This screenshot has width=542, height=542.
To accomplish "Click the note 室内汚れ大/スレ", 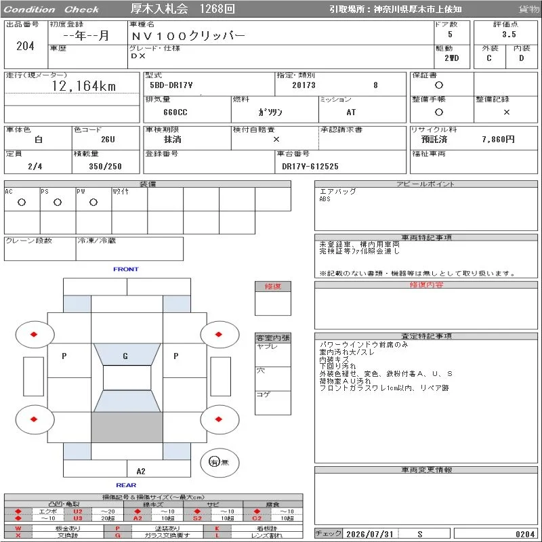I will pos(347,352).
